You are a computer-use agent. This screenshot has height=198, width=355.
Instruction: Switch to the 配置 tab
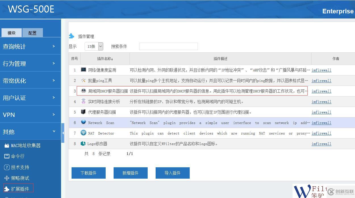pyautogui.click(x=32, y=32)
